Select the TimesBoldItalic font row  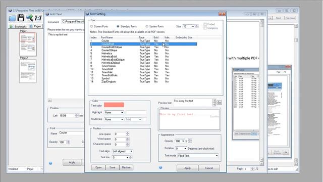[143, 75]
